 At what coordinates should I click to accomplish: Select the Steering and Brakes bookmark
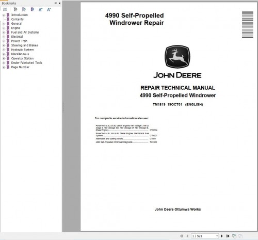click(x=24, y=45)
